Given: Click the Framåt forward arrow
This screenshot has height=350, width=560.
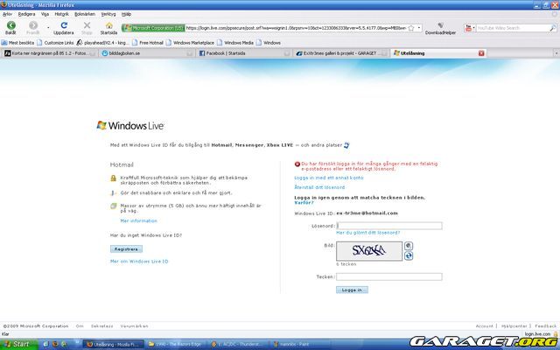Looking at the screenshot, I should click(34, 25).
